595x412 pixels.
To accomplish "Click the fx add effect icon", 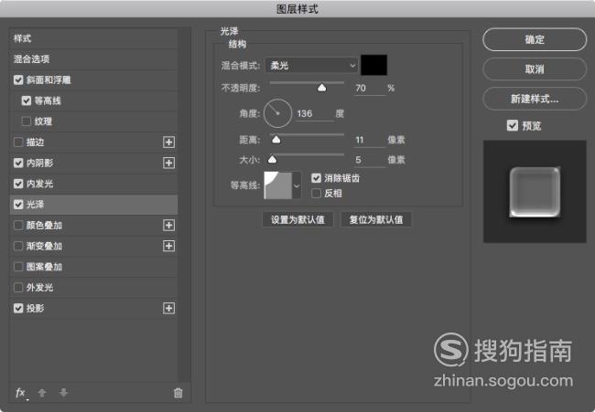I will pos(21,393).
